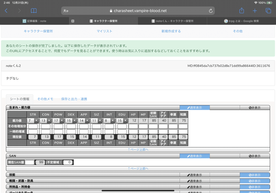Tap the reader text size icon
The image size is (276, 193).
66,11
